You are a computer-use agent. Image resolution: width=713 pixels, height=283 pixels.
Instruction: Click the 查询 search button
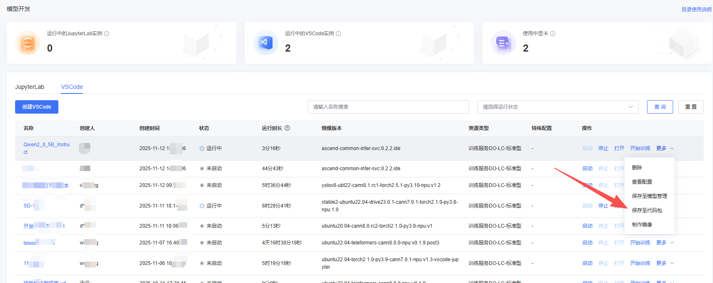coord(660,107)
